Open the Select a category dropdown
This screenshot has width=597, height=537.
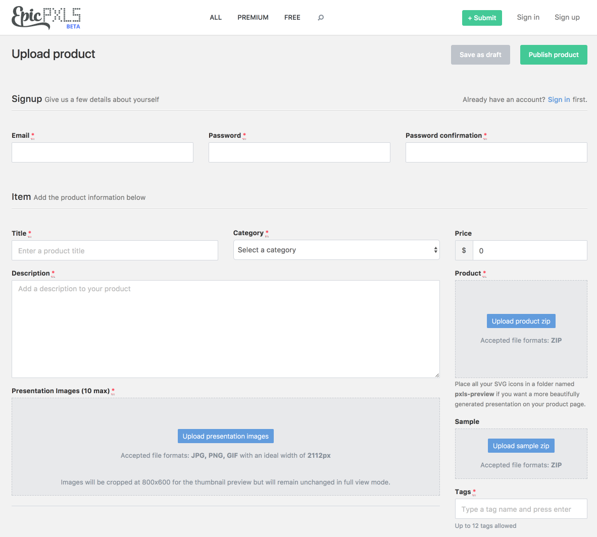[x=336, y=250]
